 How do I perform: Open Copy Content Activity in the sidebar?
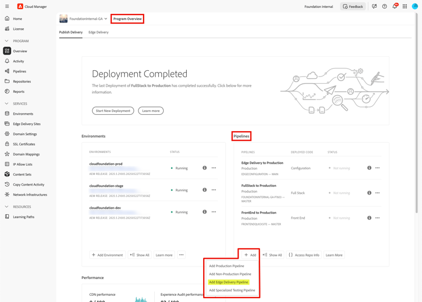pyautogui.click(x=29, y=184)
